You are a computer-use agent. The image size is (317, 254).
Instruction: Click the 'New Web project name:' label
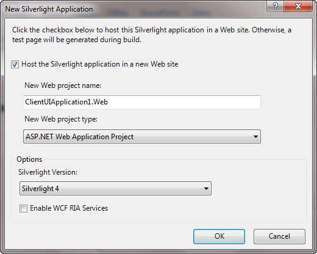[x=63, y=85]
